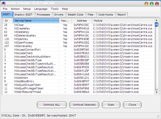The height and width of the screenshot is (119, 161).
Task: Open the Setup menu
Action: pyautogui.click(x=27, y=9)
